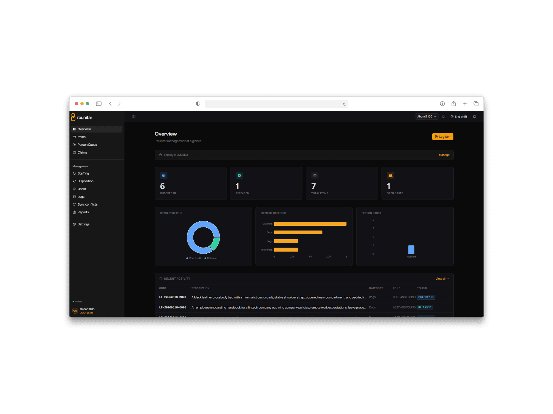Click the Docs bar in category chart
553x414 pixels.
pyautogui.click(x=298, y=232)
